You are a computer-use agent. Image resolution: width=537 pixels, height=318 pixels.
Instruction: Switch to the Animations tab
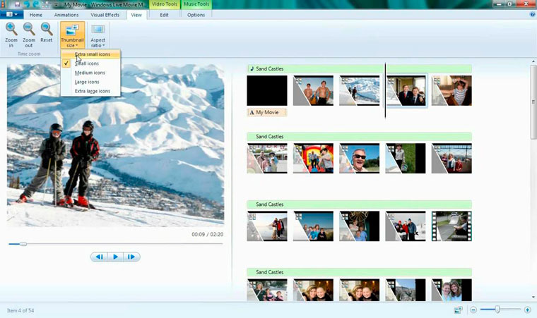tap(66, 15)
